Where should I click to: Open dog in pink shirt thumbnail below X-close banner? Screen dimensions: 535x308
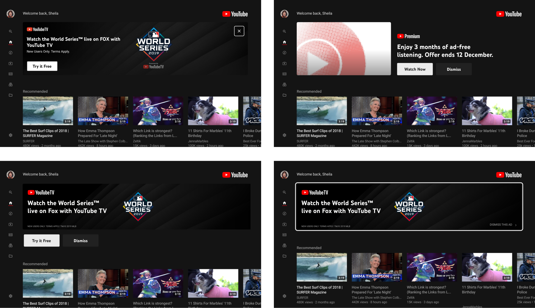pyautogui.click(x=213, y=111)
